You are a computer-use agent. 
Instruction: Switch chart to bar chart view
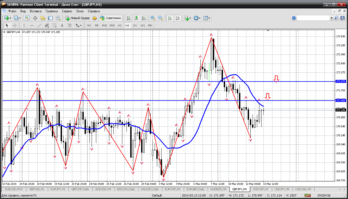tap(129, 18)
